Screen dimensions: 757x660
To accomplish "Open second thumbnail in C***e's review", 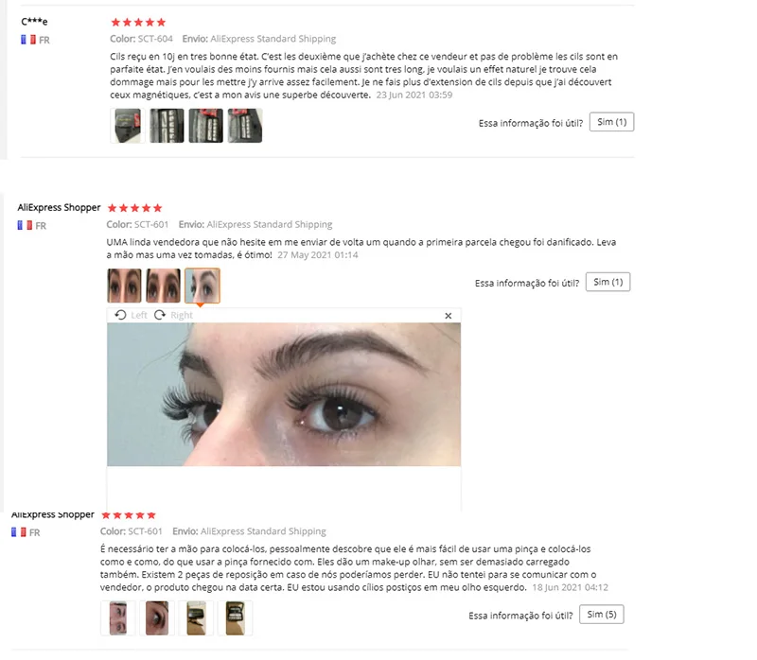I will (167, 126).
